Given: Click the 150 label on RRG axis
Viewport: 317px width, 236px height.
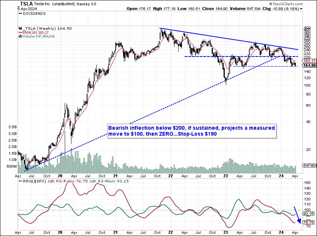Looking at the screenshot, I should tap(307, 183).
